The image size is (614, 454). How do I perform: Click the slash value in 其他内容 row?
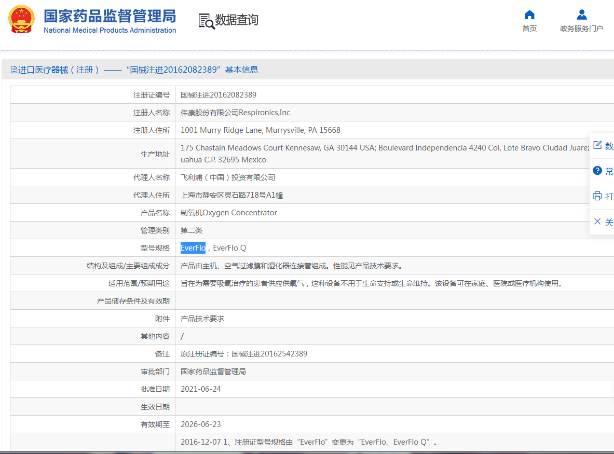182,336
